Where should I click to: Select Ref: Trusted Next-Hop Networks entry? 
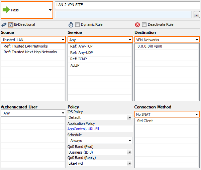point(30,52)
